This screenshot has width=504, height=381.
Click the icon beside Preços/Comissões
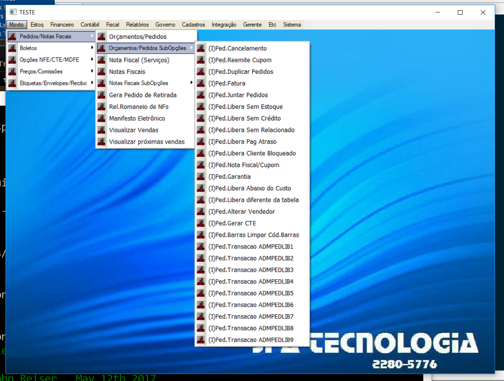pos(12,71)
